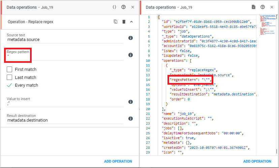
Task: Click the "isActive": true JSON line
Action: coord(179,138)
